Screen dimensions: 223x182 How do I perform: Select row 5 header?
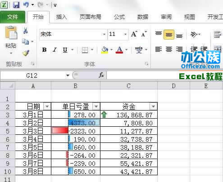8,131
